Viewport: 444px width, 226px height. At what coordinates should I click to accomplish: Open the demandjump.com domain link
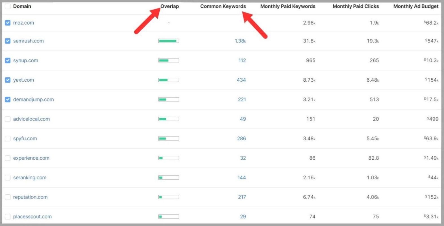coord(33,99)
